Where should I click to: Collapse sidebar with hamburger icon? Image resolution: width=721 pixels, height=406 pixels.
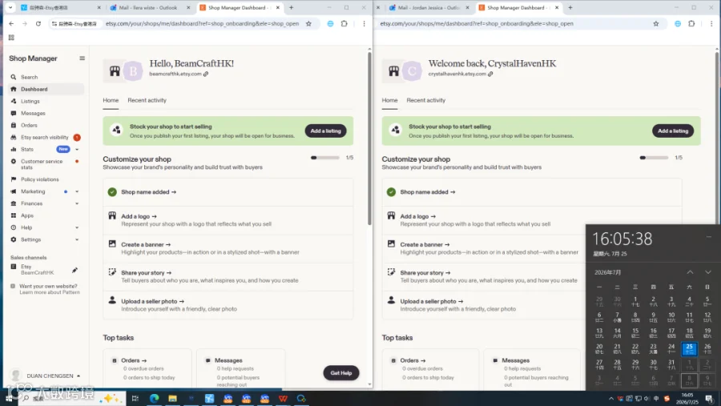[82, 58]
